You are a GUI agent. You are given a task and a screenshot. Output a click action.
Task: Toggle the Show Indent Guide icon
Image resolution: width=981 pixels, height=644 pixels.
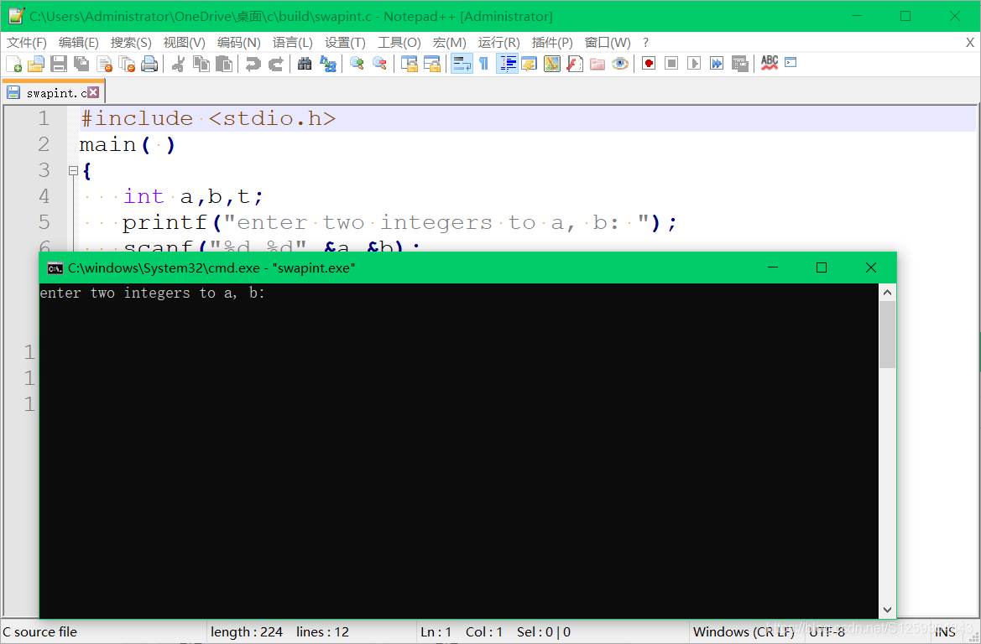pyautogui.click(x=507, y=63)
